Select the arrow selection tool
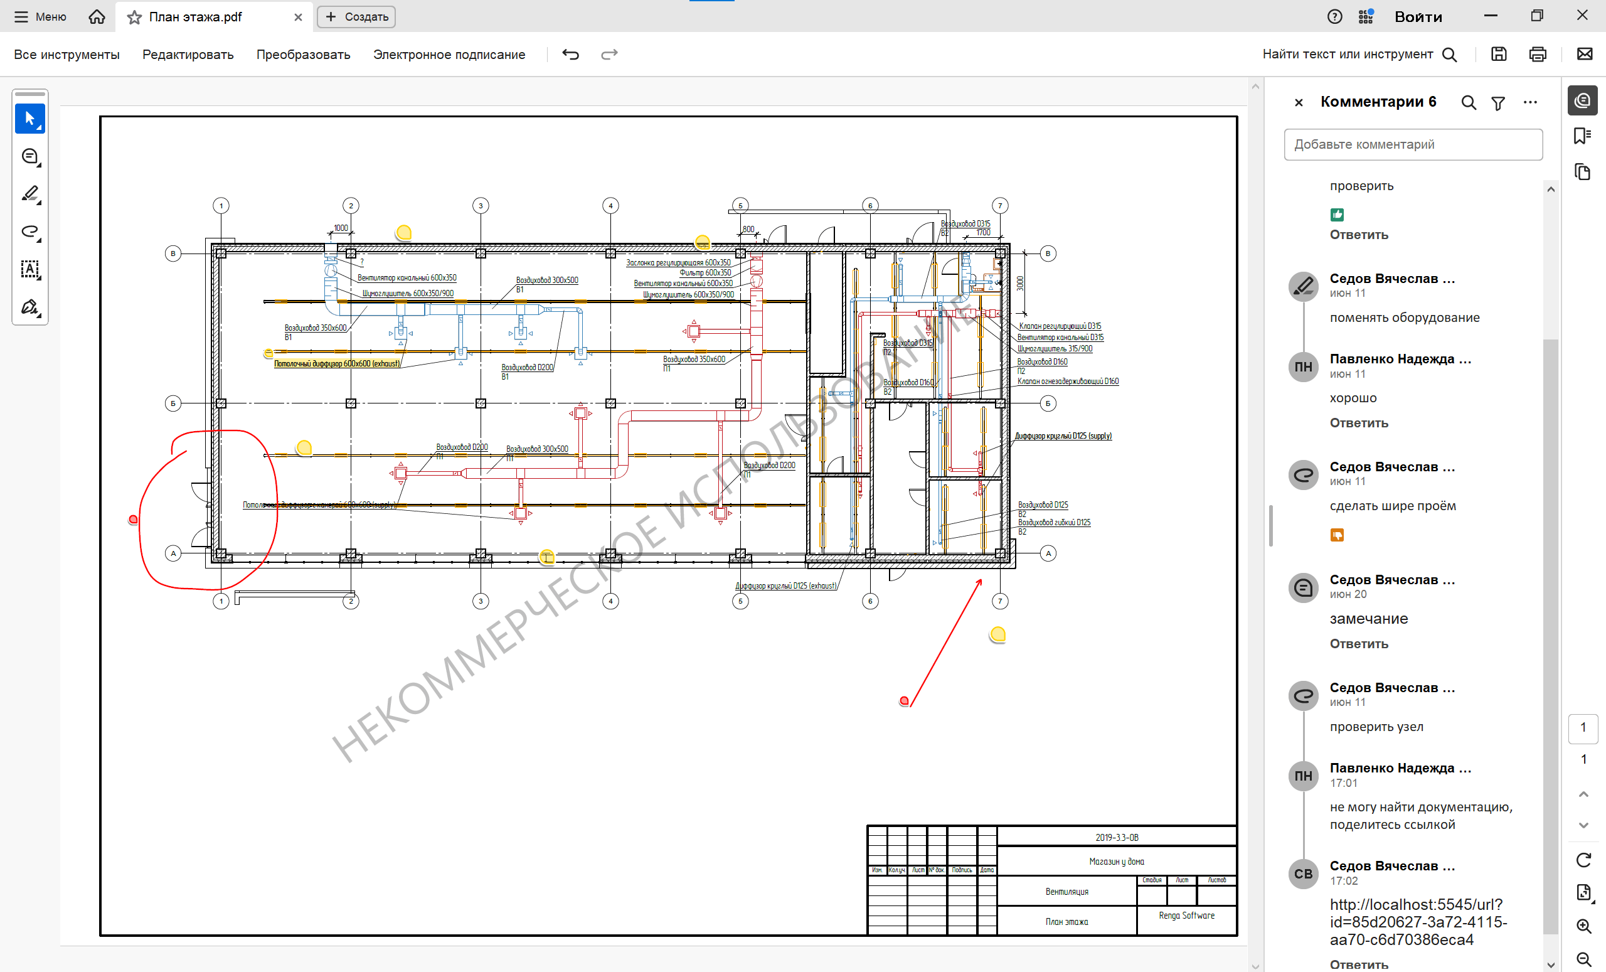The width and height of the screenshot is (1606, 972). coord(29,119)
